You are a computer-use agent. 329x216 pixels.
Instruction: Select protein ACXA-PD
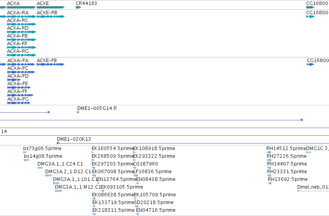pos(14,80)
